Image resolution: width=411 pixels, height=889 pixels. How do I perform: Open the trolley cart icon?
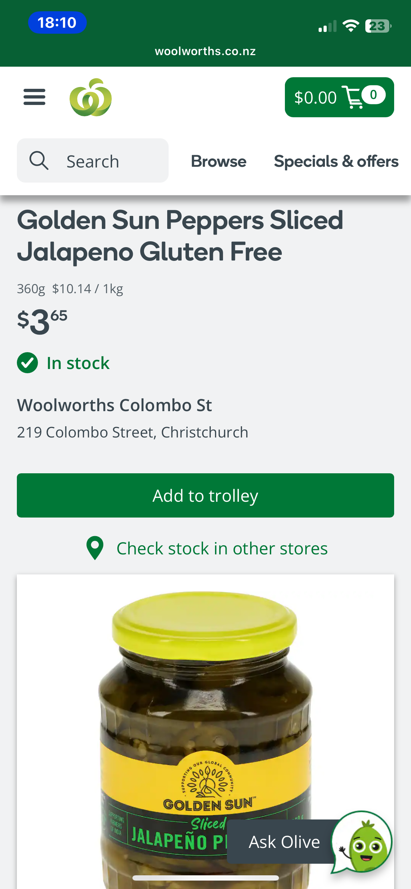tap(354, 97)
